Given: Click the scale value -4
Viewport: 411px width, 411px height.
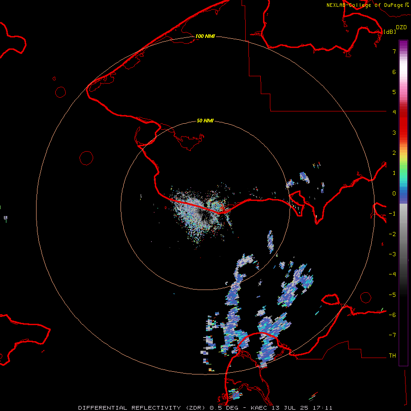Looking at the screenshot, I should point(392,274).
